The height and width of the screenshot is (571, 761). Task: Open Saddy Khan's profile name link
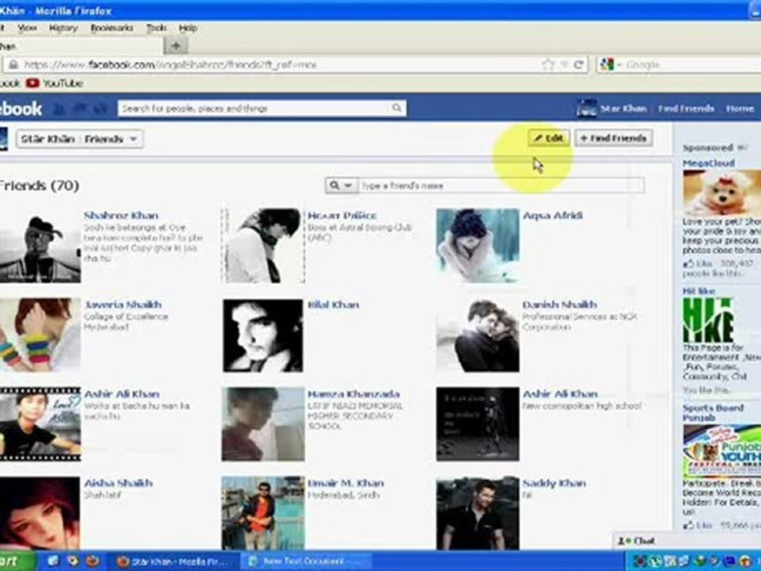tap(554, 483)
